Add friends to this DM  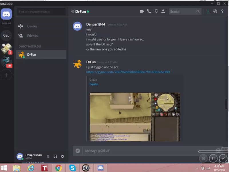pyautogui.click(x=163, y=11)
